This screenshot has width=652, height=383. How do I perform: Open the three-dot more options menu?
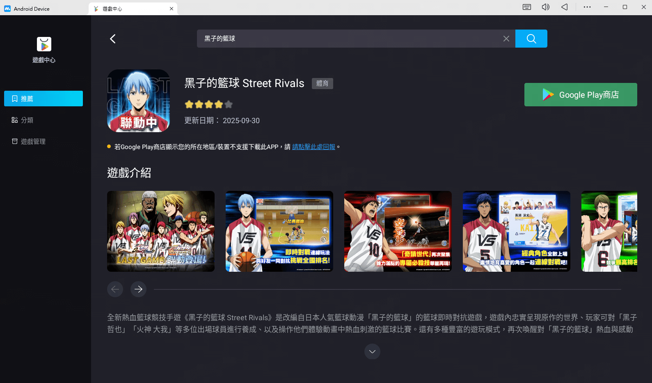tap(587, 7)
